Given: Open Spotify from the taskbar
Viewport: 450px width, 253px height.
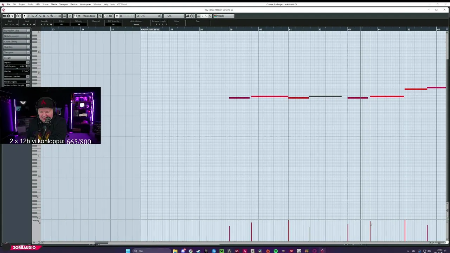Looking at the screenshot, I should click(x=276, y=251).
